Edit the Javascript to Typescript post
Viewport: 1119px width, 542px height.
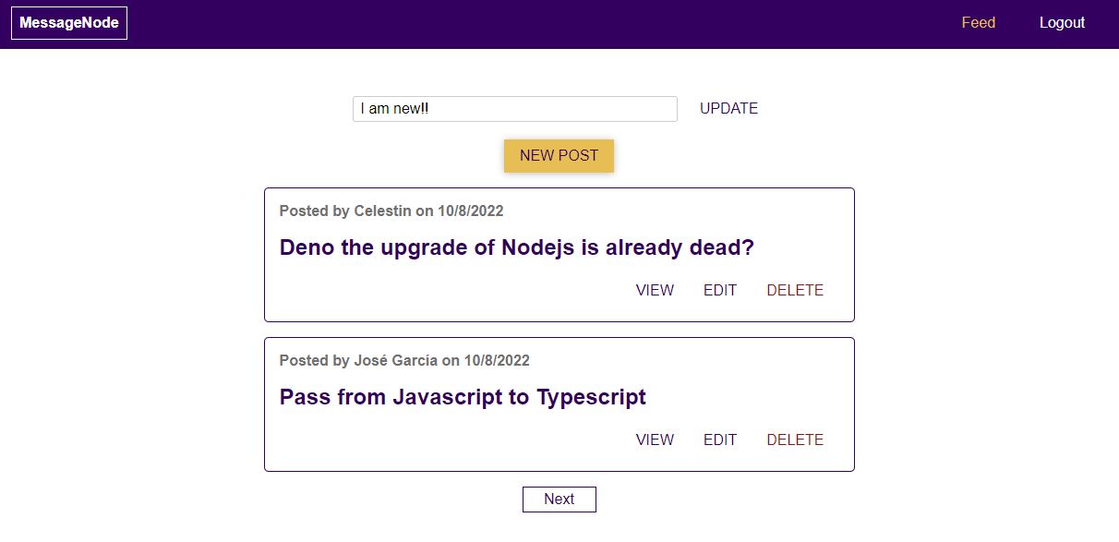pyautogui.click(x=720, y=440)
